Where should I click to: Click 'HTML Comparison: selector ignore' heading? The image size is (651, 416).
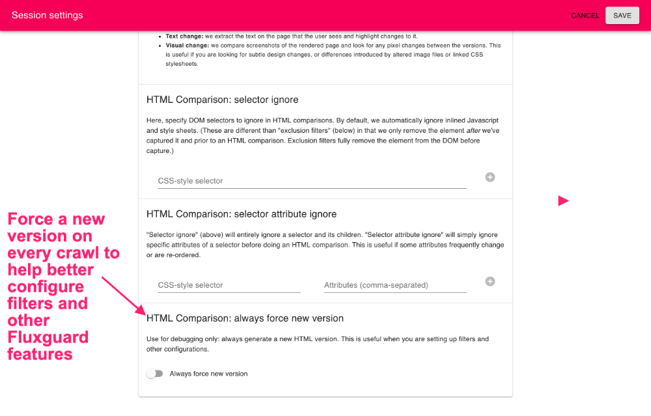pyautogui.click(x=222, y=100)
